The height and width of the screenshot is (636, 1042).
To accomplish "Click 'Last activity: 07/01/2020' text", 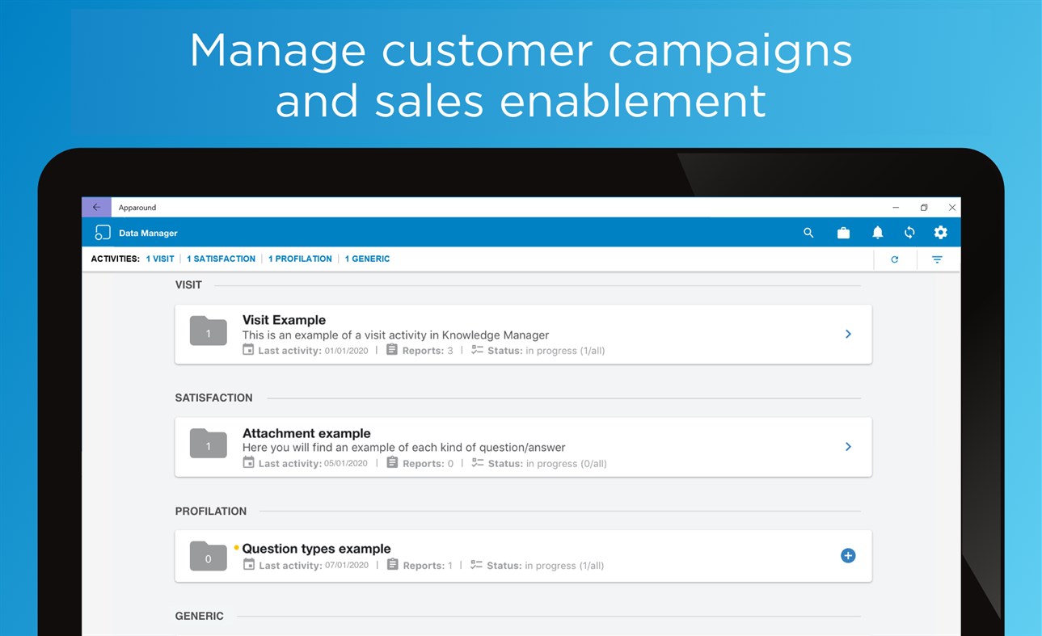I will pyautogui.click(x=314, y=565).
